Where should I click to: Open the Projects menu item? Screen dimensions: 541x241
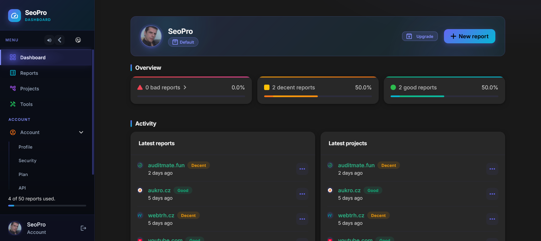point(46,89)
